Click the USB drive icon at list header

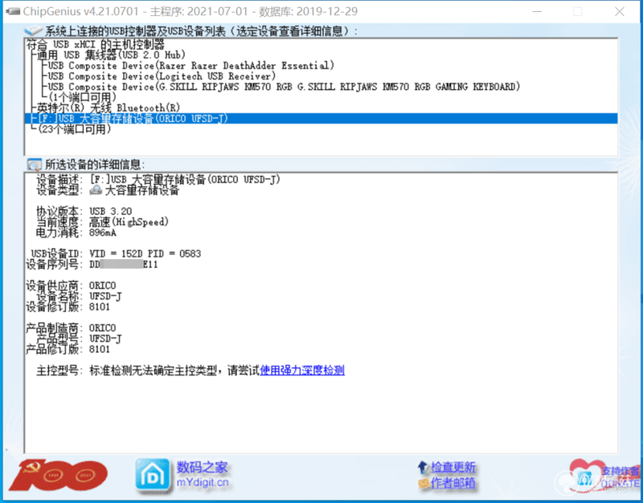(33, 31)
